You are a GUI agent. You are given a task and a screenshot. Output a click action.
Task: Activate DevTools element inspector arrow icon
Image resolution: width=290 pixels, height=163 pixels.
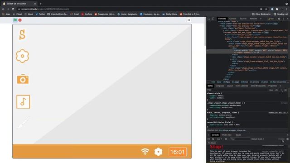coord(209,19)
